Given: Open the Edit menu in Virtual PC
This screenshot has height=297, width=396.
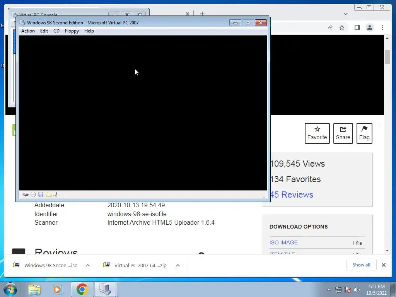Looking at the screenshot, I should (x=44, y=31).
